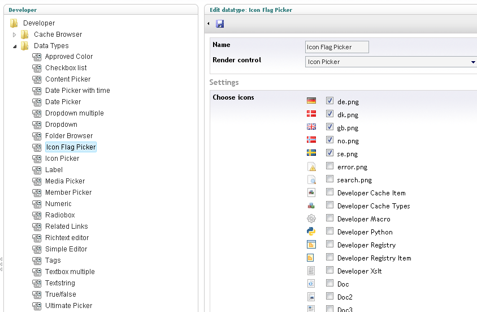Open the True/false data type
This screenshot has height=312, width=477.
(60, 294)
